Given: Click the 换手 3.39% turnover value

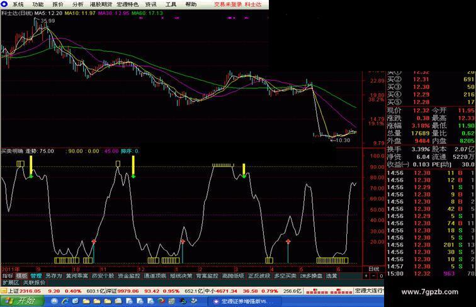Looking at the screenshot, I should 421,149.
